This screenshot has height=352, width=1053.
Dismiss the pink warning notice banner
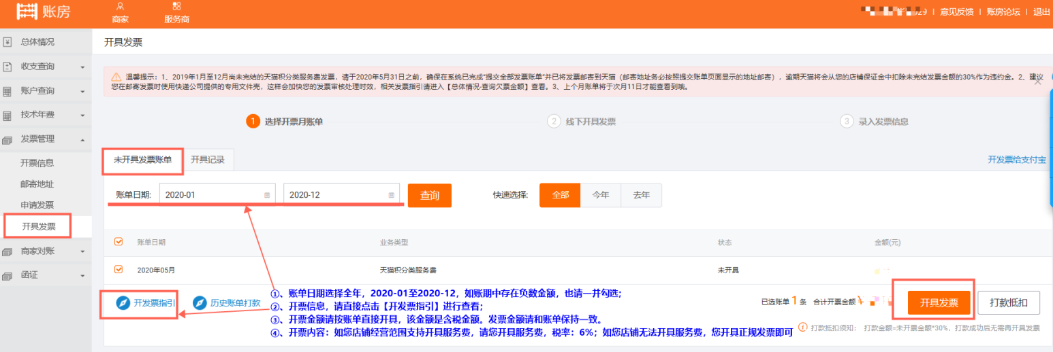[x=1037, y=82]
